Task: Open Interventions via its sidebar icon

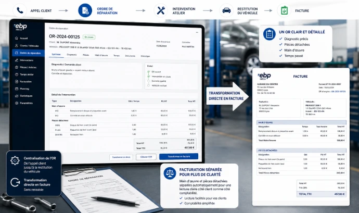Action: click(x=17, y=60)
